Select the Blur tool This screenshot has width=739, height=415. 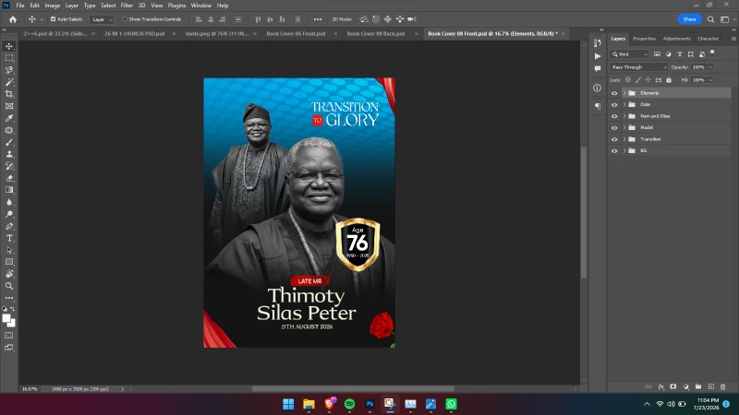[x=9, y=202]
